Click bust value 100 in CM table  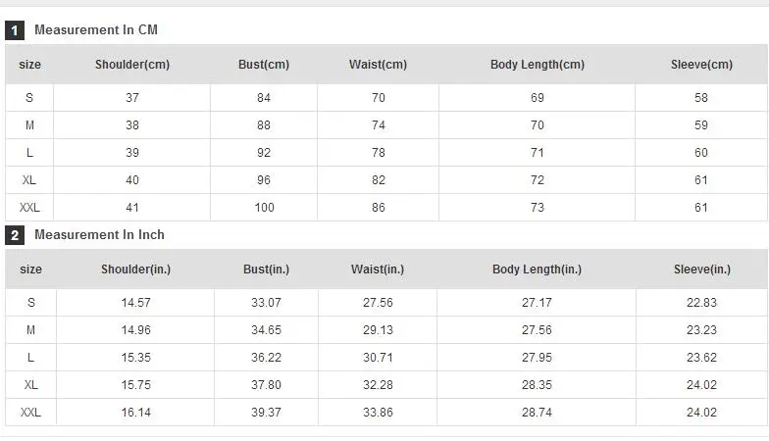[265, 208]
